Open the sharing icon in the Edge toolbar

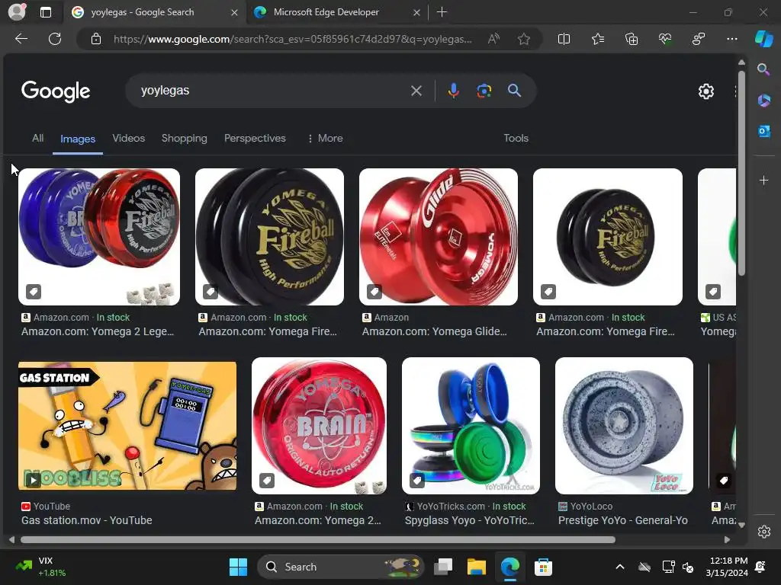(x=699, y=39)
